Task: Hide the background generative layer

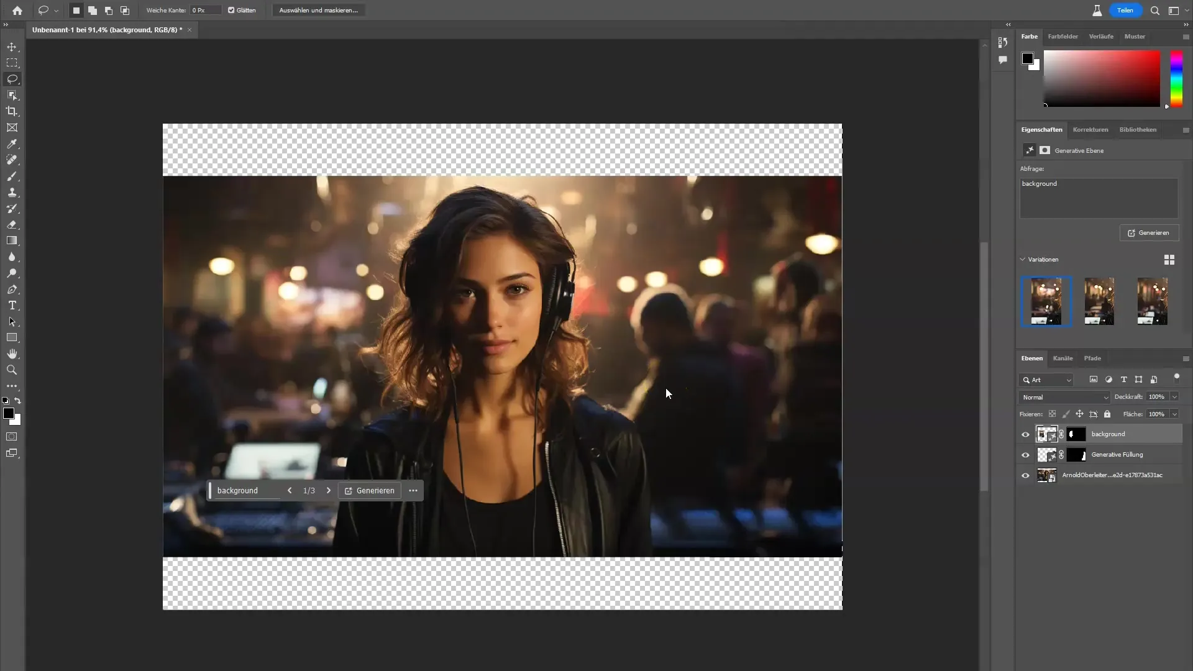Action: coord(1025,434)
